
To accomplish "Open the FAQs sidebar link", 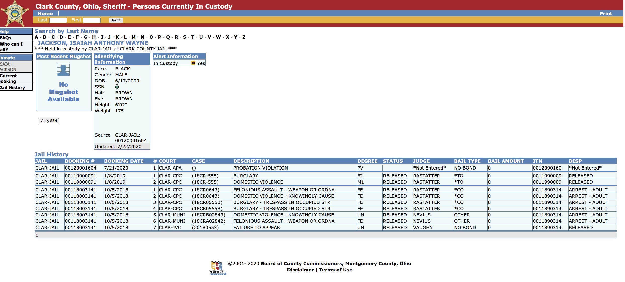I will click(6, 38).
